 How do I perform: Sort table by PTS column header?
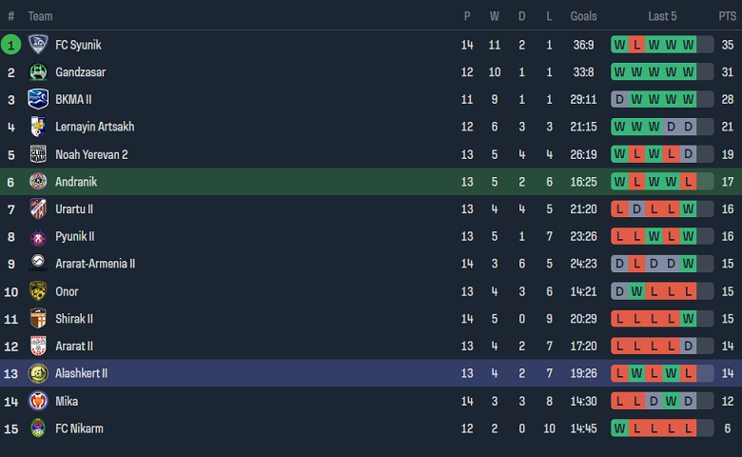tap(727, 16)
